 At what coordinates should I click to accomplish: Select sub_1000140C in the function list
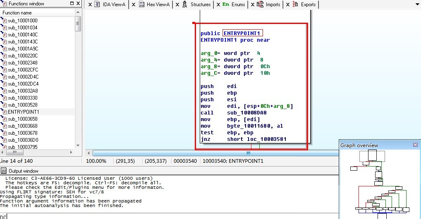tap(23, 34)
